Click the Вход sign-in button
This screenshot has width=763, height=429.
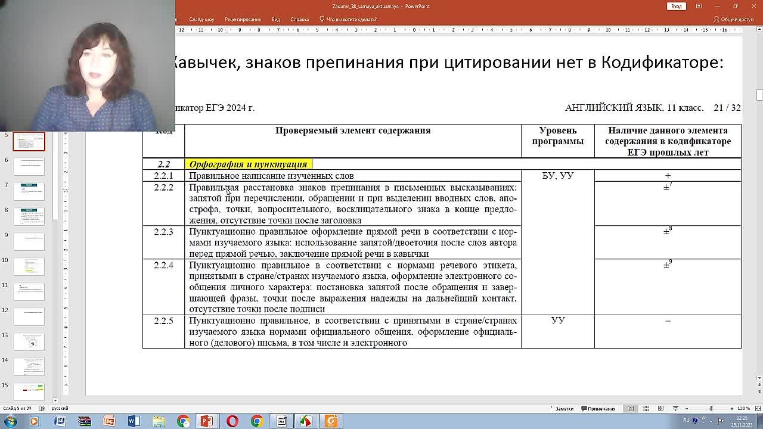pyautogui.click(x=676, y=6)
